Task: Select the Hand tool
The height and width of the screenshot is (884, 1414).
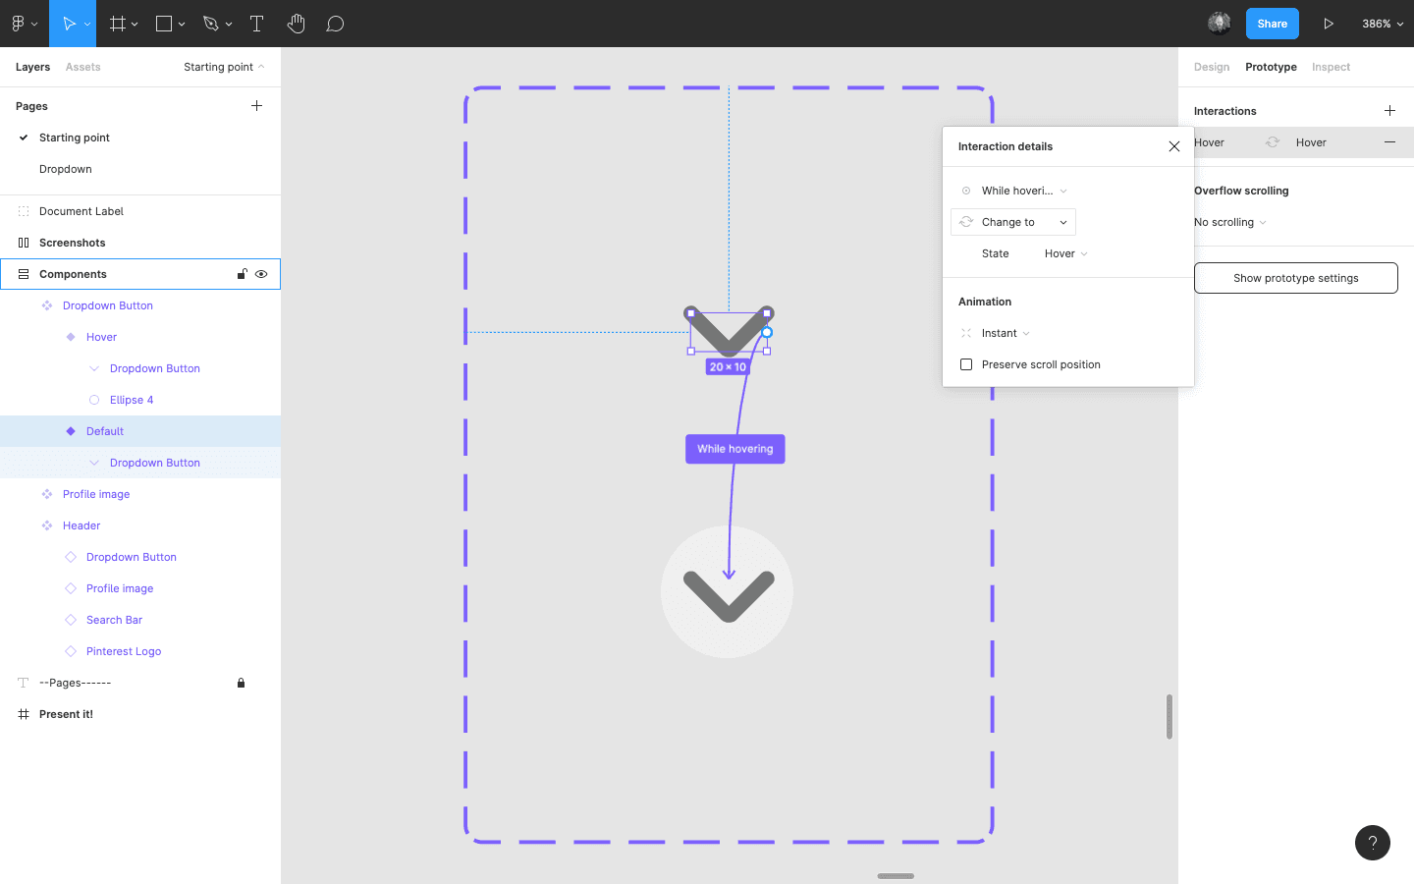Action: tap(296, 24)
